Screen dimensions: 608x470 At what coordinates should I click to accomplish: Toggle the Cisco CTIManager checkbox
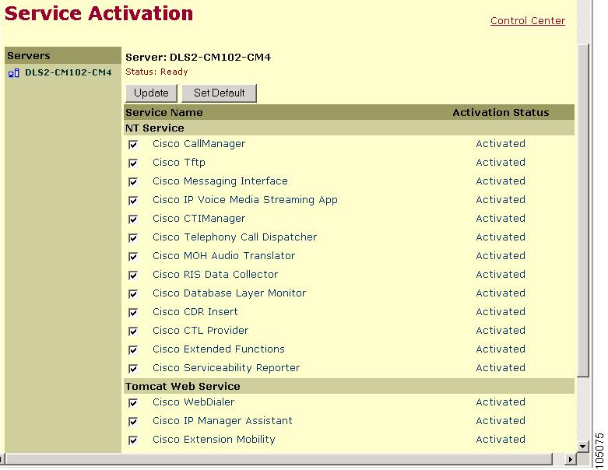coord(133,219)
